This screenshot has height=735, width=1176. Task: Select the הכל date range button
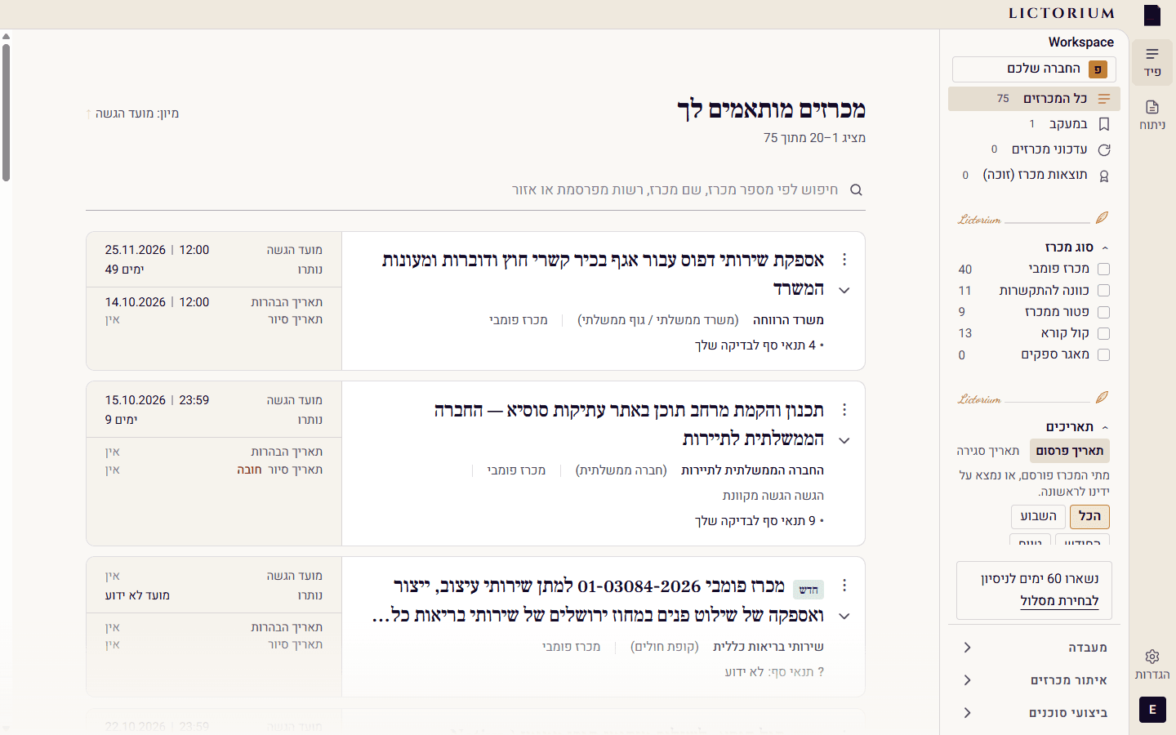point(1089,516)
